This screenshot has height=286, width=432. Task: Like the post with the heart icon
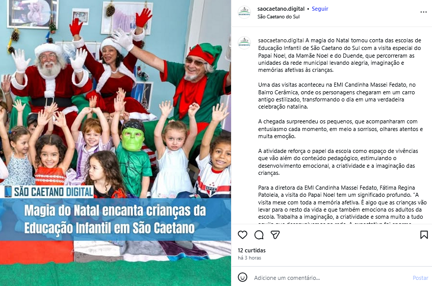pos(242,235)
